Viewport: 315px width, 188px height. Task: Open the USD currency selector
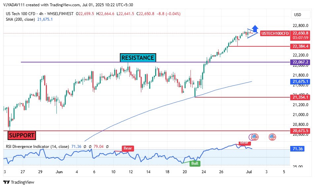[x=297, y=15]
